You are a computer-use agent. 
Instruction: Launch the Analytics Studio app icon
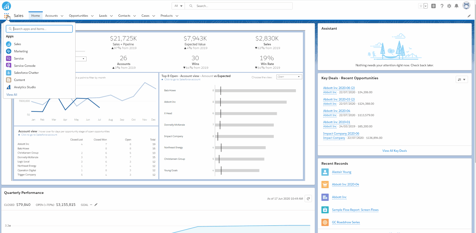[x=9, y=87]
